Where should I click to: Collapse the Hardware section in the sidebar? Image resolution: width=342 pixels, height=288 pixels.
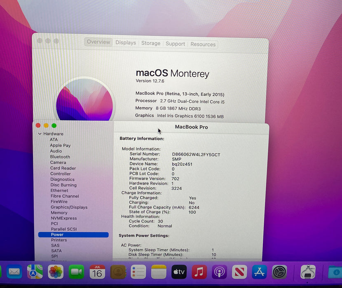point(40,134)
